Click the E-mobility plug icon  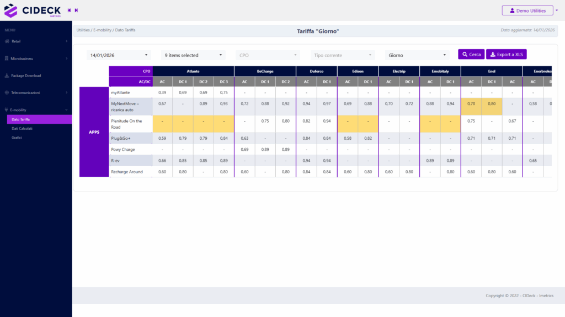tap(7, 110)
